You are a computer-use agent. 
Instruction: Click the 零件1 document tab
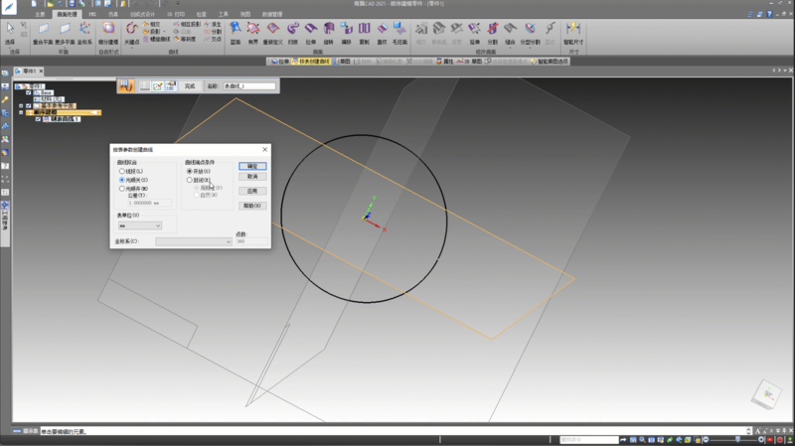(x=29, y=71)
